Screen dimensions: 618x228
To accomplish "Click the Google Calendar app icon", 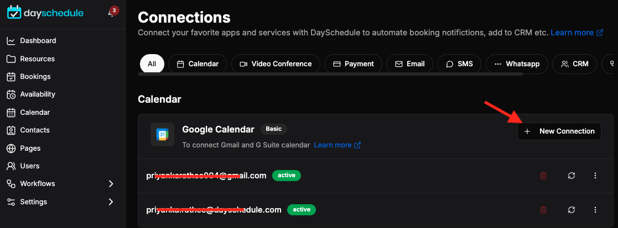I will 162,135.
